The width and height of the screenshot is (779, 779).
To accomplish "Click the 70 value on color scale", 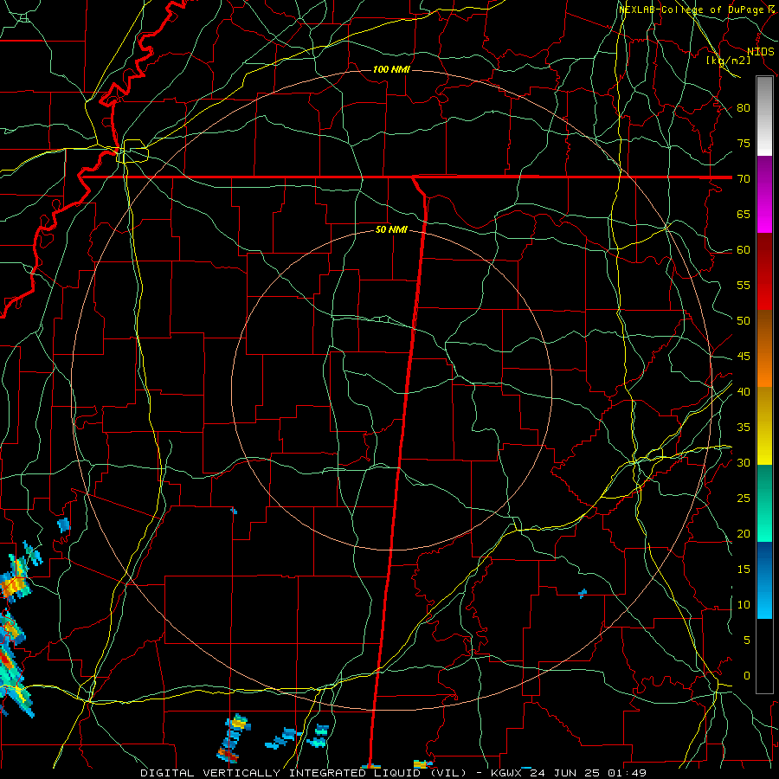I will click(744, 179).
